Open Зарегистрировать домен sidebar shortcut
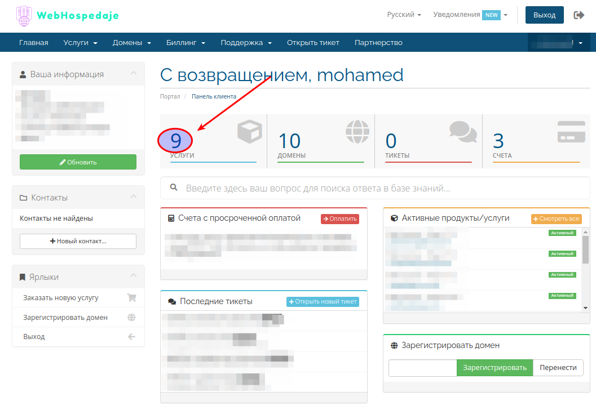Viewport: 596px width, 410px height. (78, 318)
